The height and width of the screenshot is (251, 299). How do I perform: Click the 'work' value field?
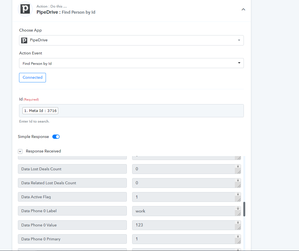click(186, 211)
